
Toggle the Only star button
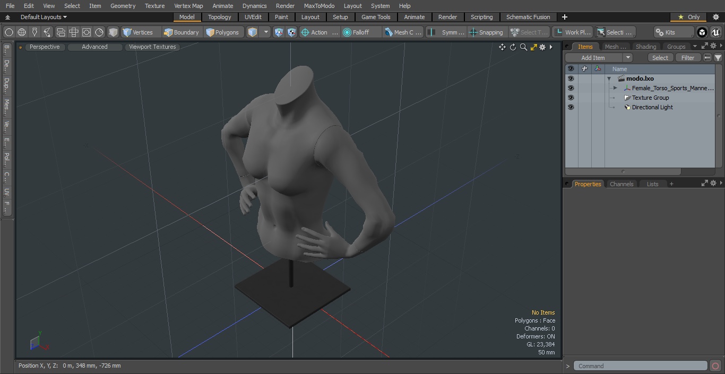click(x=689, y=17)
